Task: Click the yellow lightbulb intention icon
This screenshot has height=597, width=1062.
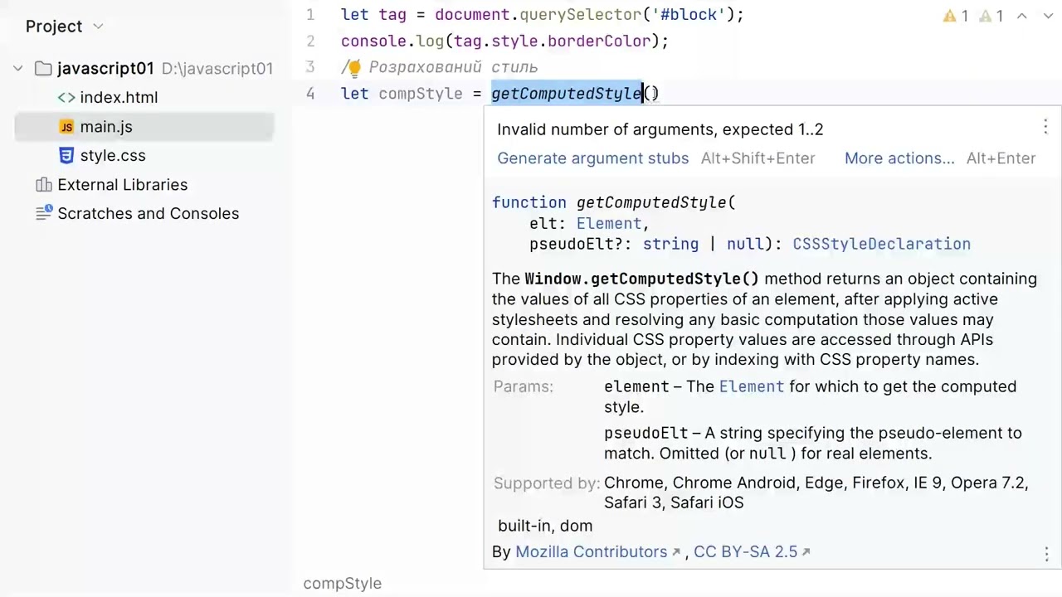Action: 354,68
